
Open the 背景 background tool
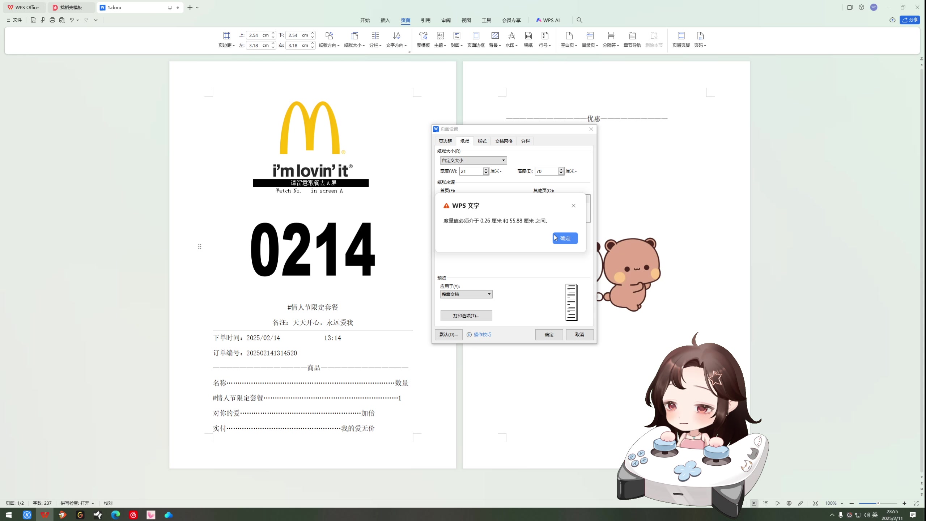point(495,39)
